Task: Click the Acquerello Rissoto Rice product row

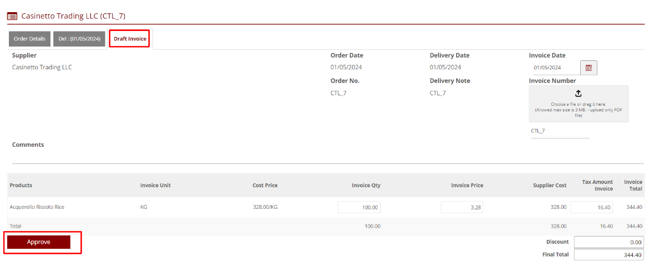Action: coord(37,207)
